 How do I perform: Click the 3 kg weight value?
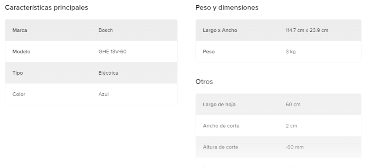[x=290, y=51]
